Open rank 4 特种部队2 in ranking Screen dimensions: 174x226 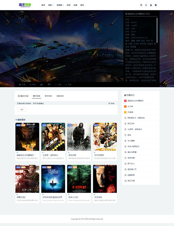136,118
